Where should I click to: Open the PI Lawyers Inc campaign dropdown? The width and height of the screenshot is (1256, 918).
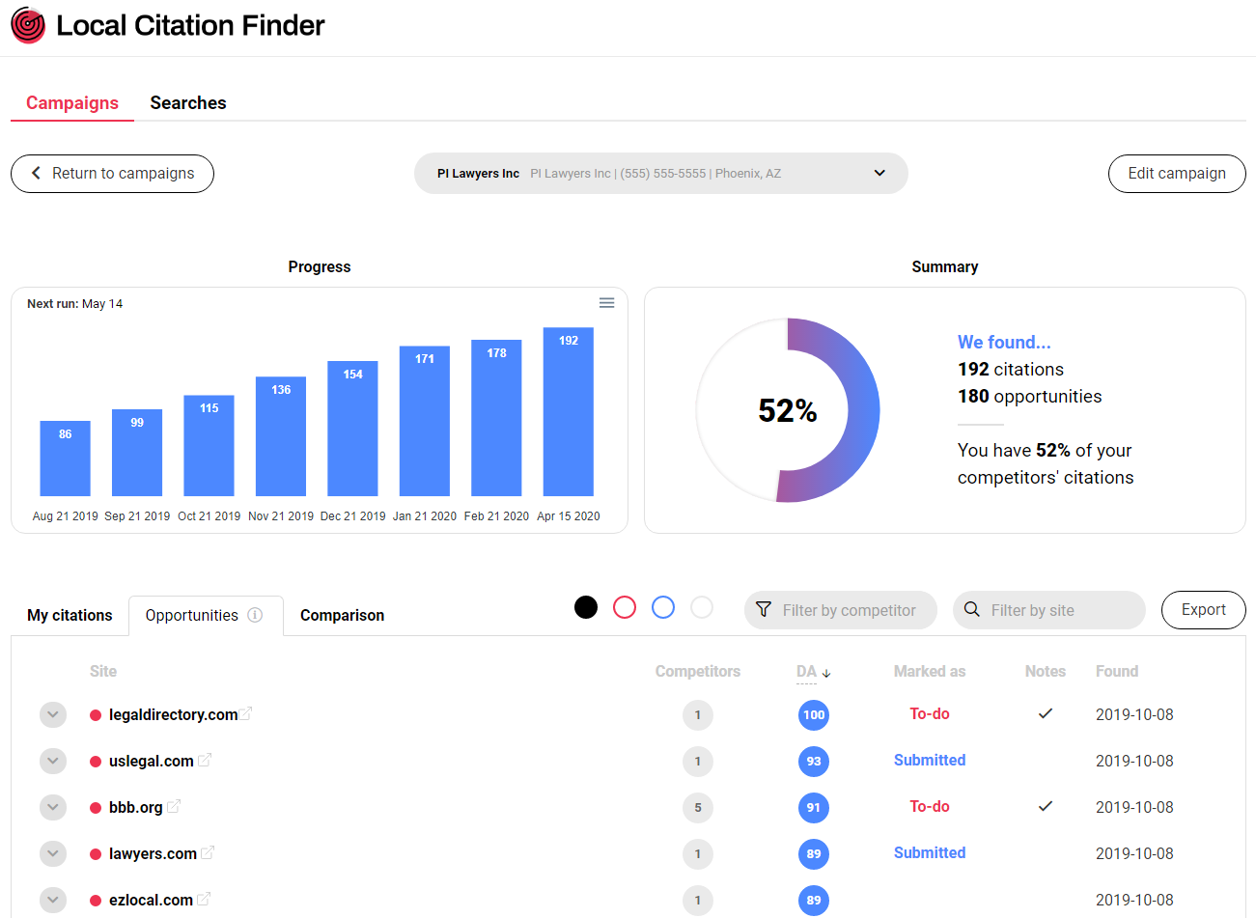click(x=879, y=173)
